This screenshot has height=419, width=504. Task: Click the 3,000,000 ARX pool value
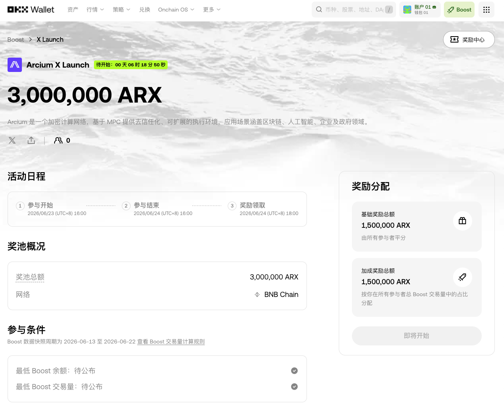(x=274, y=277)
